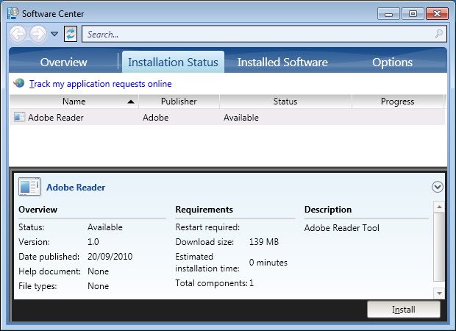This screenshot has width=456, height=331.
Task: Click the details scrollbar up arrow
Action: coord(439,207)
